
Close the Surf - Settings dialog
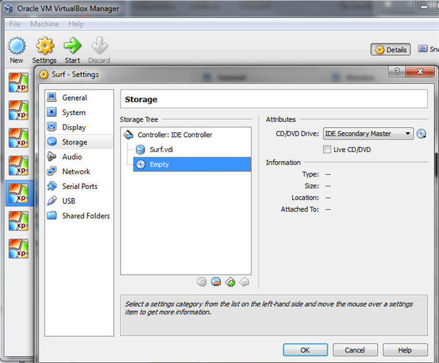point(420,72)
